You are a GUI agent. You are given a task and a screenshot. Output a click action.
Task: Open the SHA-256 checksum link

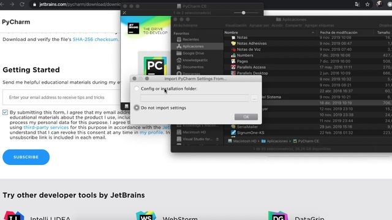[x=96, y=39]
